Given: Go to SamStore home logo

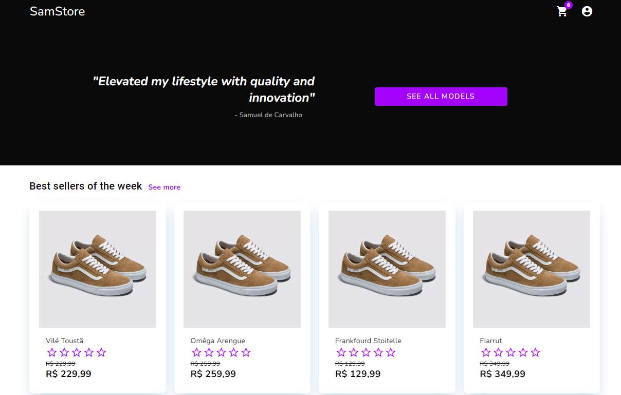Looking at the screenshot, I should pos(57,11).
